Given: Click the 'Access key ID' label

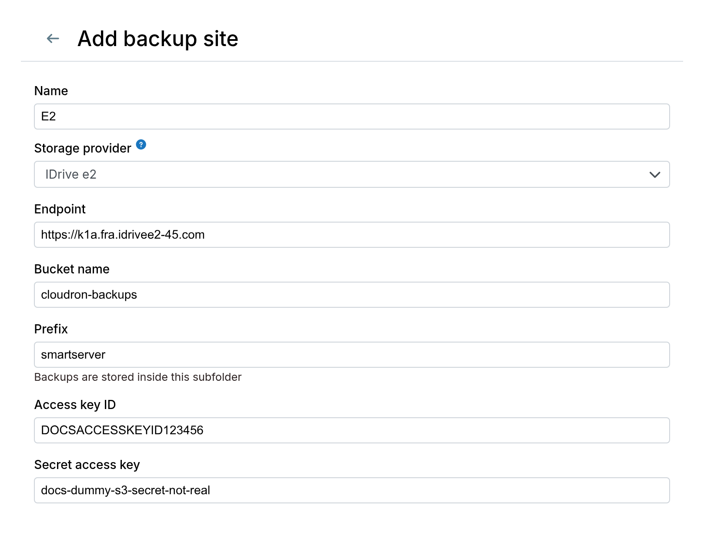Looking at the screenshot, I should pyautogui.click(x=75, y=405).
